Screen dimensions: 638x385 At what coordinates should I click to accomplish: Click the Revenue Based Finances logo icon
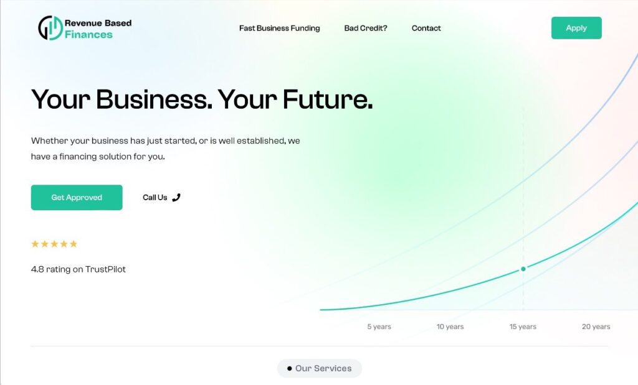click(50, 28)
